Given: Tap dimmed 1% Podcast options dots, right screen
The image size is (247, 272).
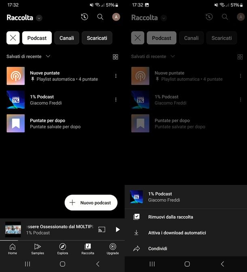Looking at the screenshot, I should tap(241, 100).
